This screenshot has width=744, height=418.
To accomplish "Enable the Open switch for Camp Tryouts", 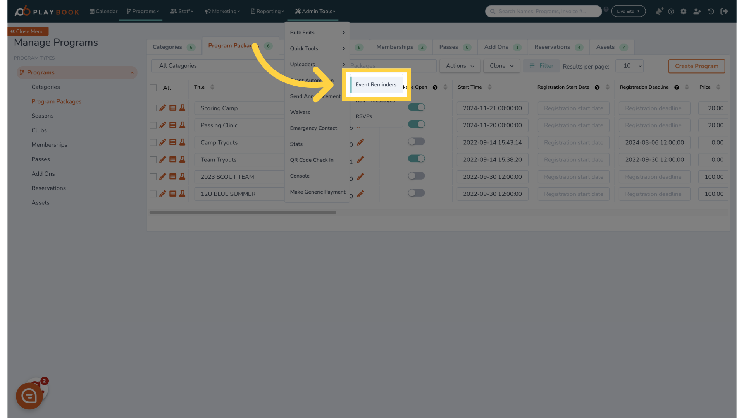I will [417, 141].
